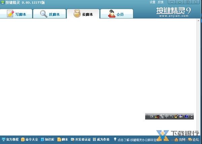Open 成为作者 from the bottom bar
Image resolution: width=202 pixels, height=144 pixels.
coord(101,140)
